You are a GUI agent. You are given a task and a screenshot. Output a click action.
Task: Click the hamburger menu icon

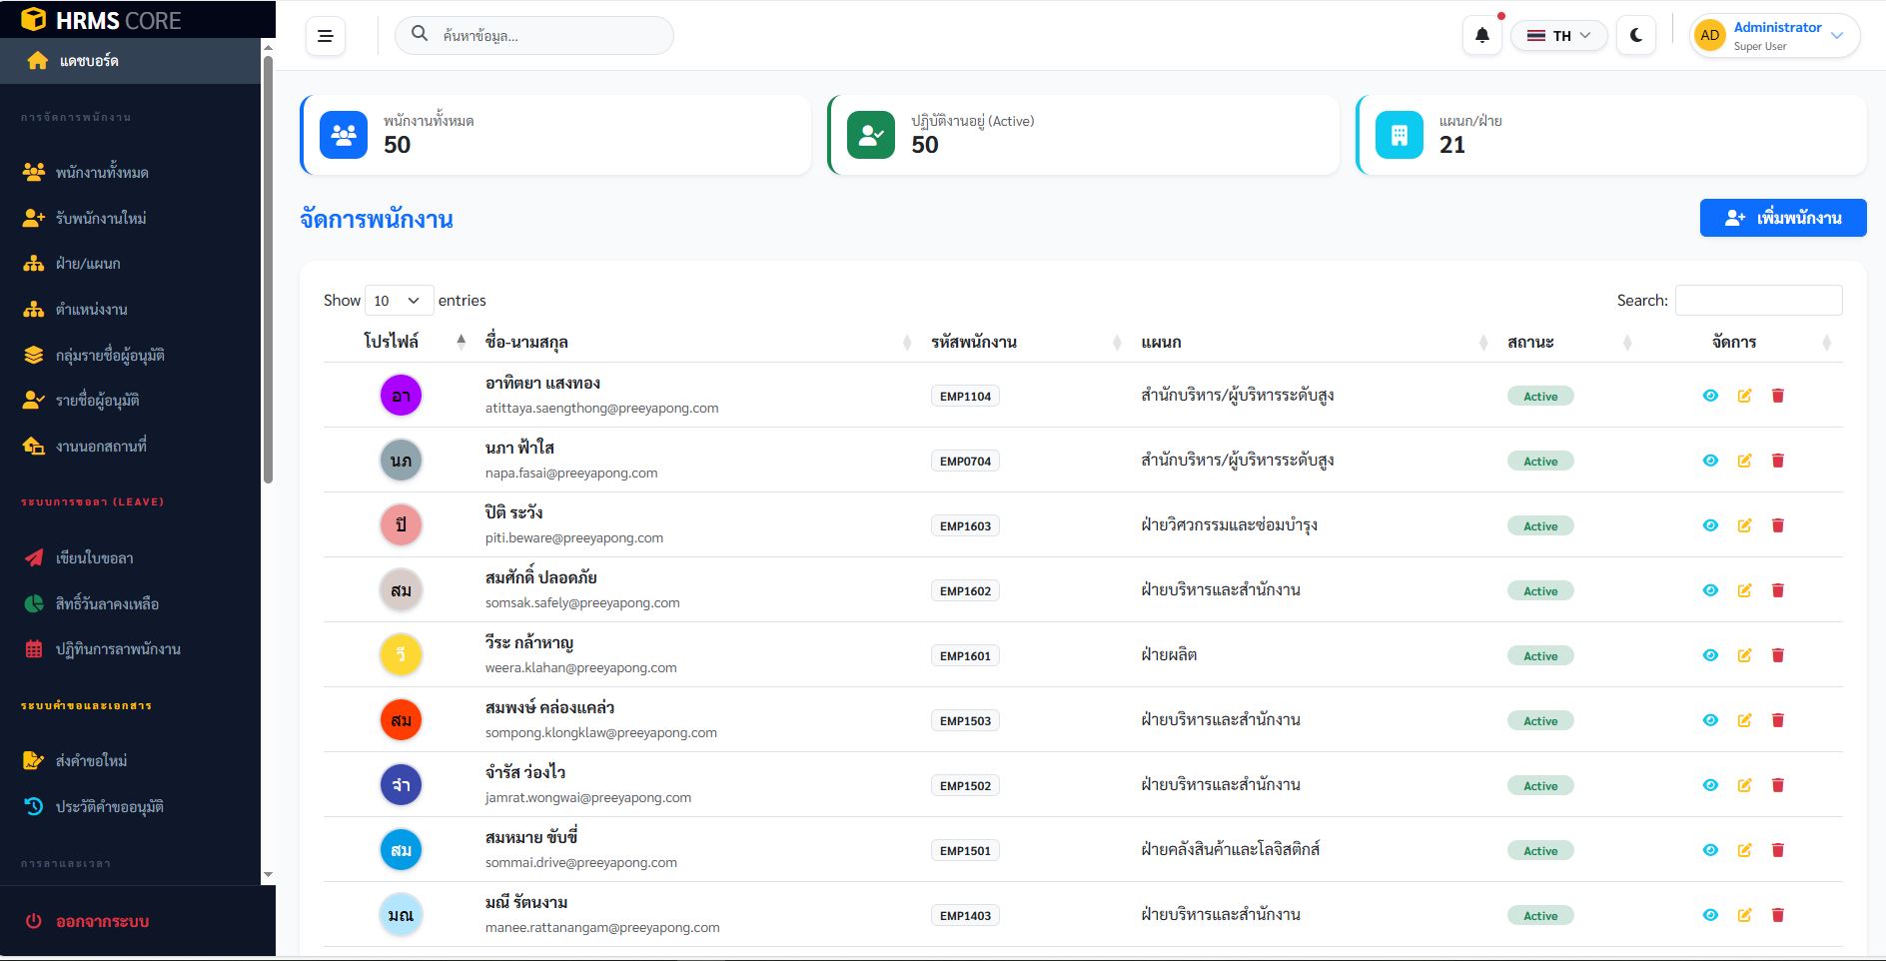[x=326, y=36]
